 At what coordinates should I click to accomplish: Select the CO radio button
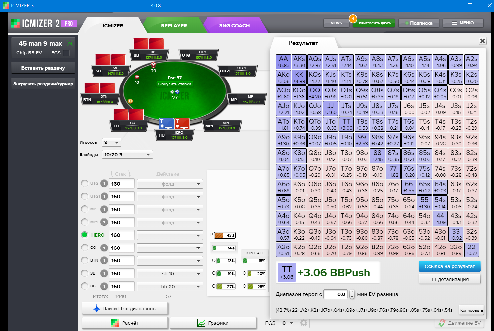tap(85, 248)
